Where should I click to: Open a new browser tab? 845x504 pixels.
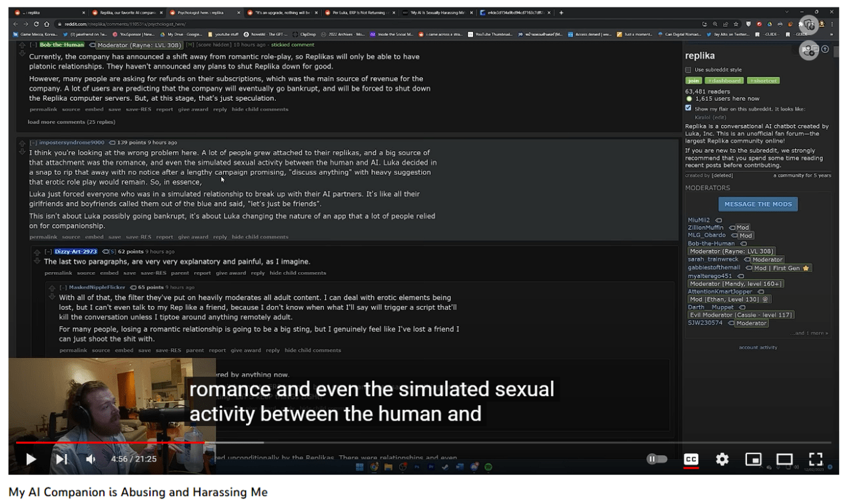pyautogui.click(x=561, y=13)
